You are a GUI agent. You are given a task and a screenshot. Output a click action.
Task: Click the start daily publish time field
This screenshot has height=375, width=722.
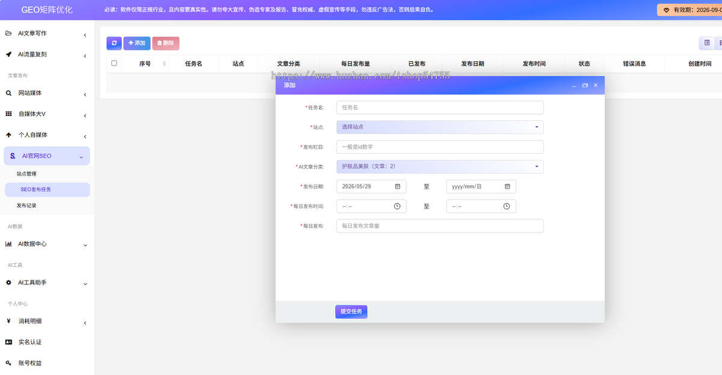[x=371, y=206]
